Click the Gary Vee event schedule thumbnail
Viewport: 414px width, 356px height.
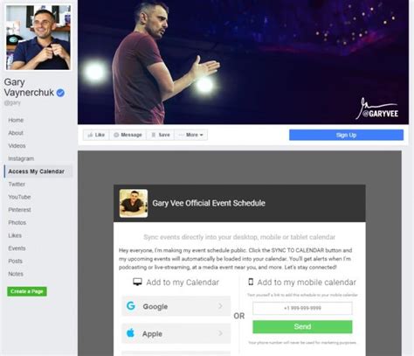[134, 203]
